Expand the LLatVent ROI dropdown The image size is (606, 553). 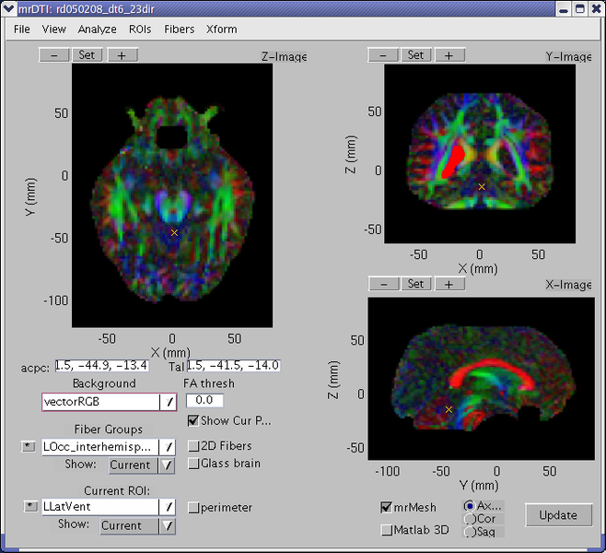pos(169,507)
